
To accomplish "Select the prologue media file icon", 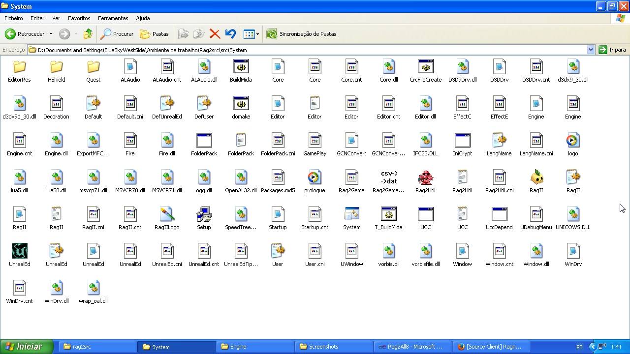I will 315,181.
